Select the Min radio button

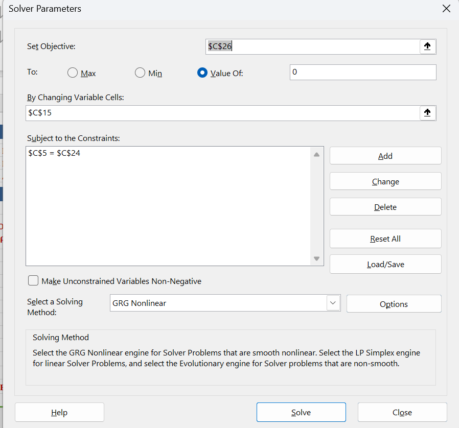pyautogui.click(x=140, y=73)
